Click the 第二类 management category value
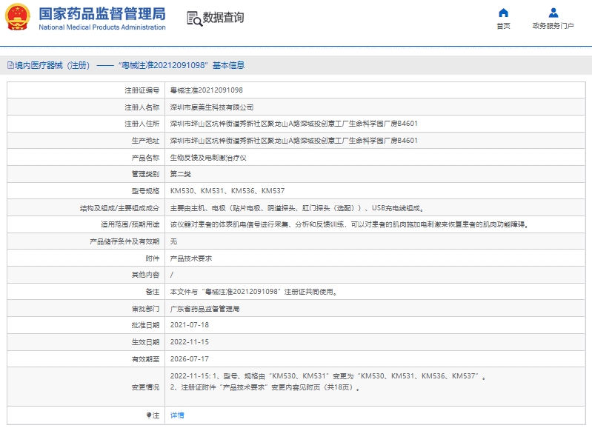This screenshot has width=592, height=431. coord(181,174)
